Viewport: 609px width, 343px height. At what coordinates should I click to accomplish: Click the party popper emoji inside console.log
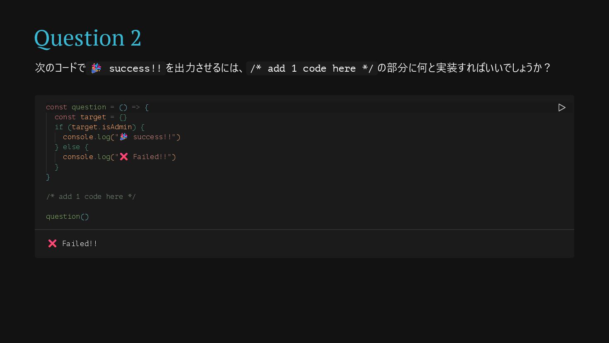pyautogui.click(x=123, y=137)
